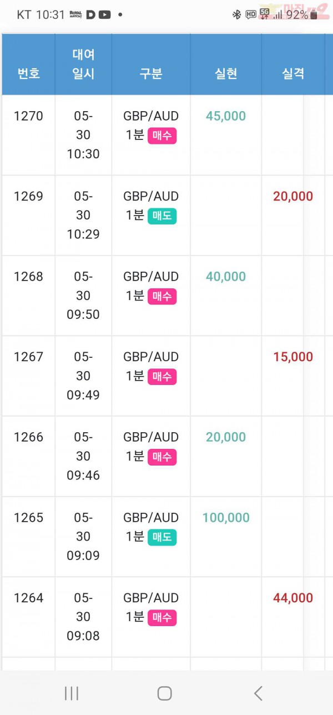The width and height of the screenshot is (333, 715).
Task: Tap the 매도 badge in row 1265
Action: point(162,537)
